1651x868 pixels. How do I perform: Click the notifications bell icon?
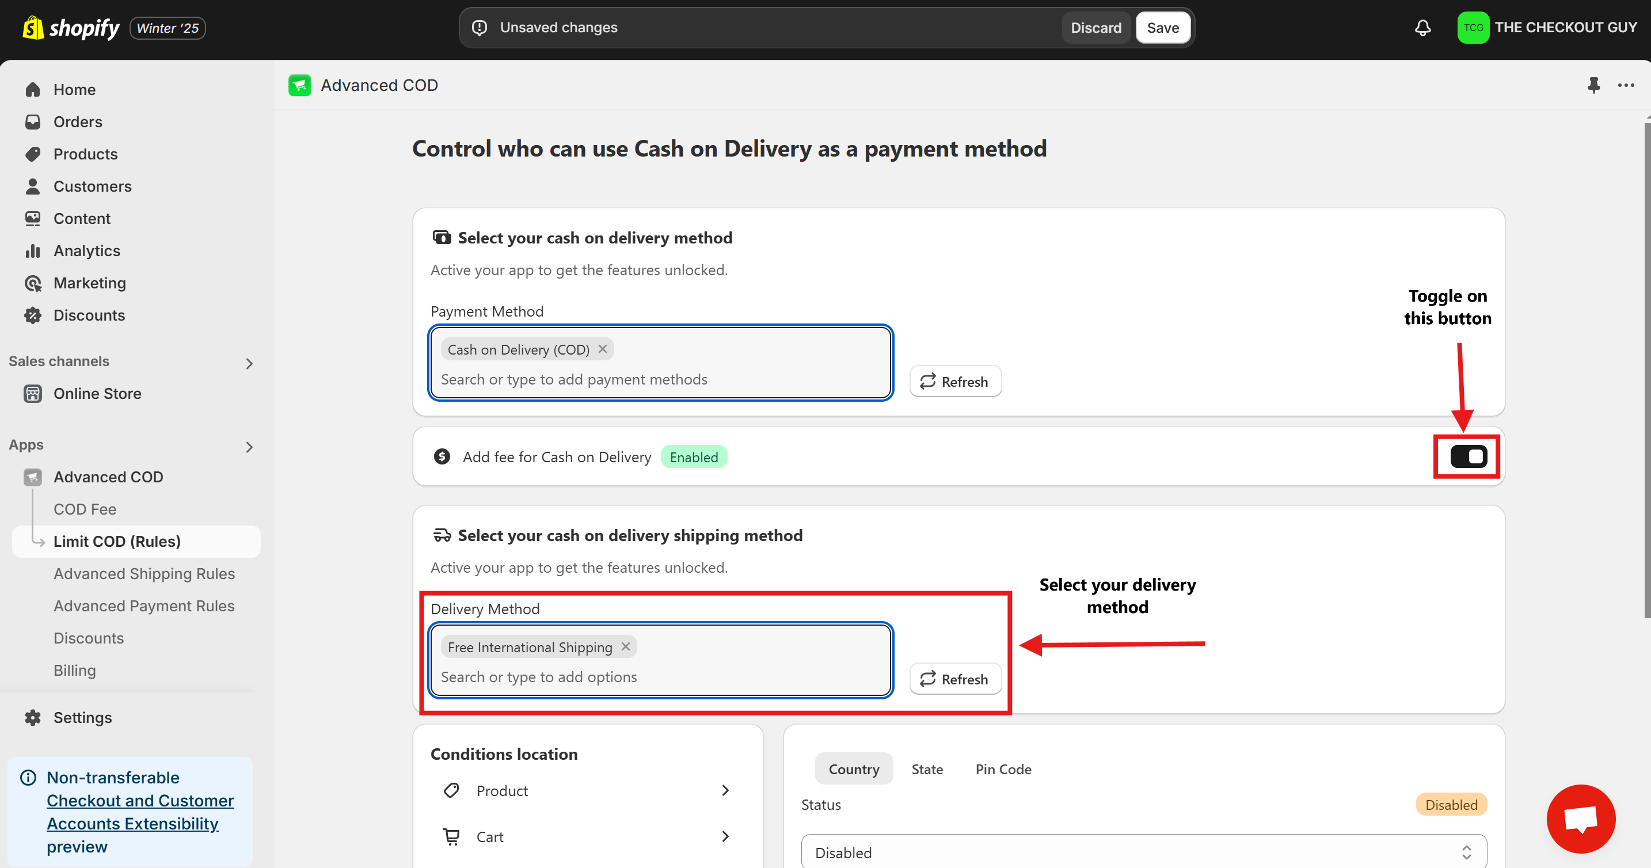point(1422,28)
